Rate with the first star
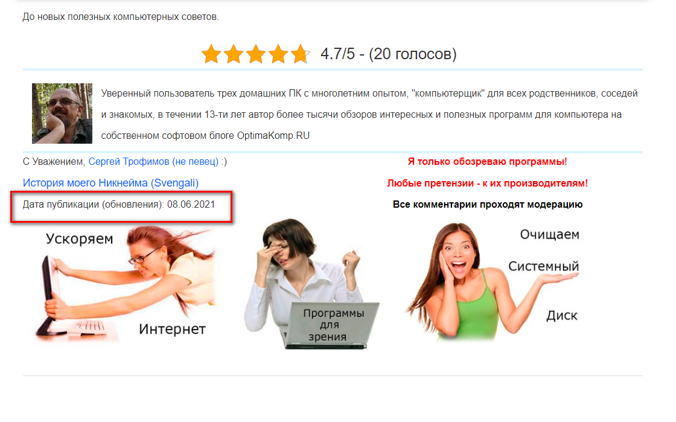This screenshot has height=422, width=676. (211, 54)
